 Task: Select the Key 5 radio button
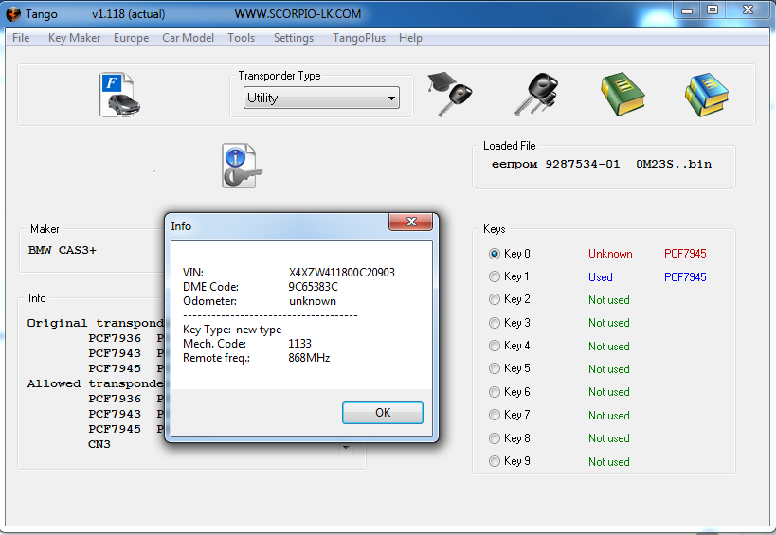494,368
